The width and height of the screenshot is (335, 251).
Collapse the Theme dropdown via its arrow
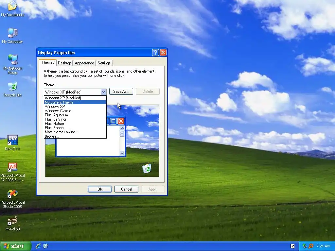click(103, 92)
